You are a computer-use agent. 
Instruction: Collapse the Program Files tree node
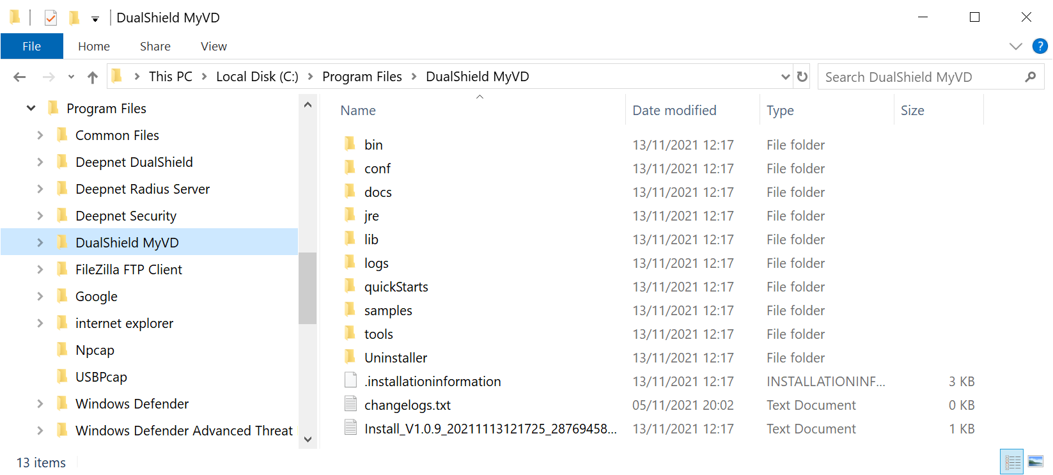31,109
